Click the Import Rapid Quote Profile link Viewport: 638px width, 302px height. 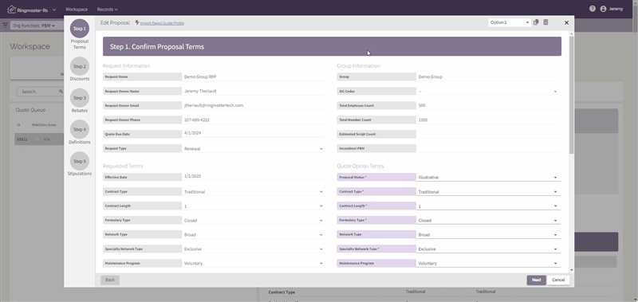[162, 23]
